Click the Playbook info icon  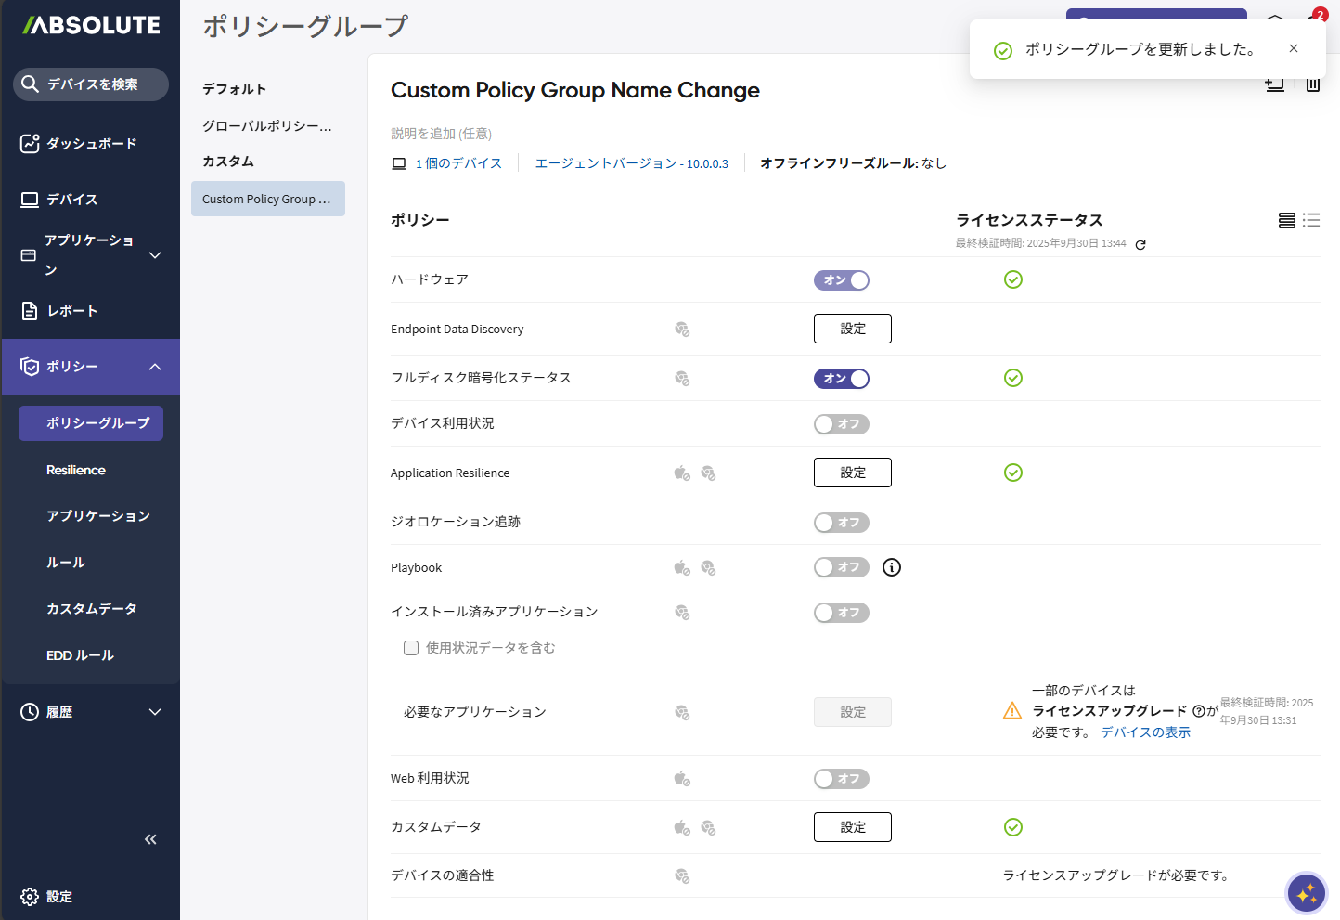pos(891,567)
